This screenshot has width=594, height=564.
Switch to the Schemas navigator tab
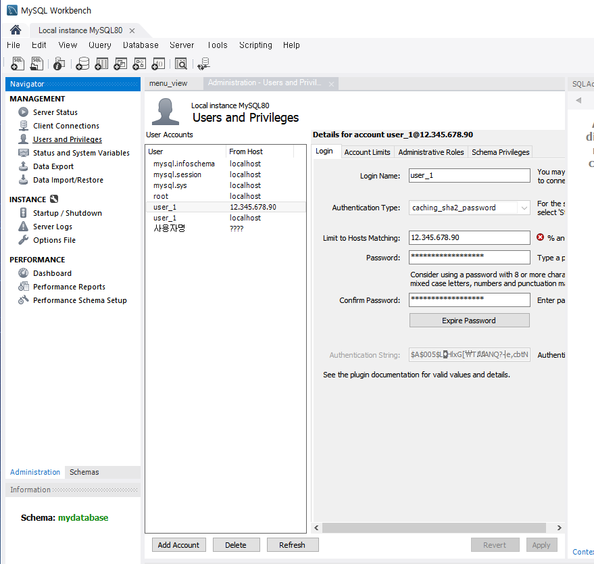[x=84, y=472]
